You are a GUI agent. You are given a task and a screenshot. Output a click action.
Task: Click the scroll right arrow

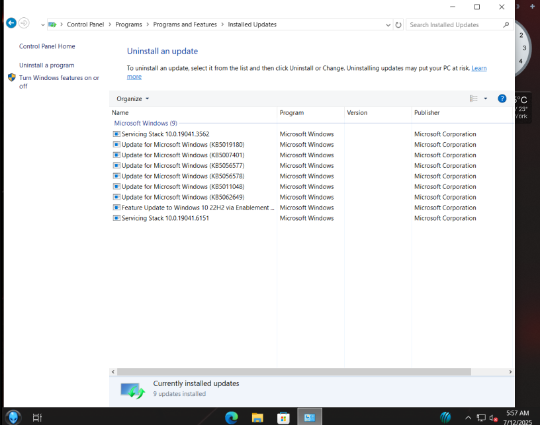tap(510, 371)
